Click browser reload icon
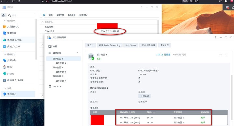This screenshot has height=126, width=234. (13, 1)
